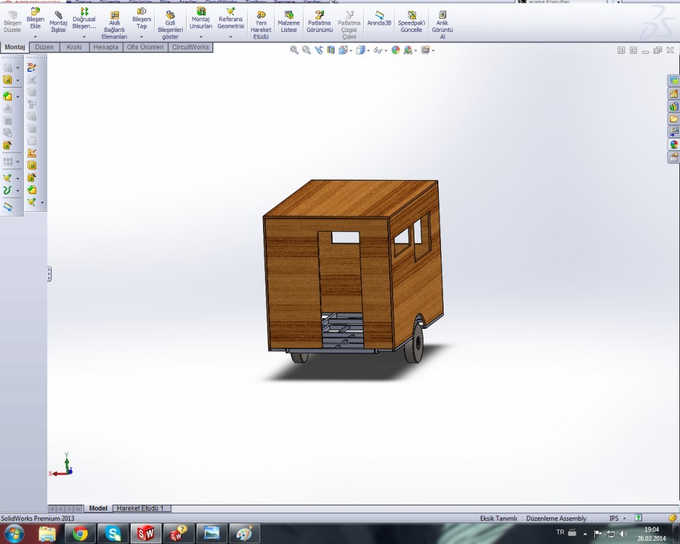Screen dimensions: 680x544
Task: Switch to the Kroki tab
Action: click(74, 47)
